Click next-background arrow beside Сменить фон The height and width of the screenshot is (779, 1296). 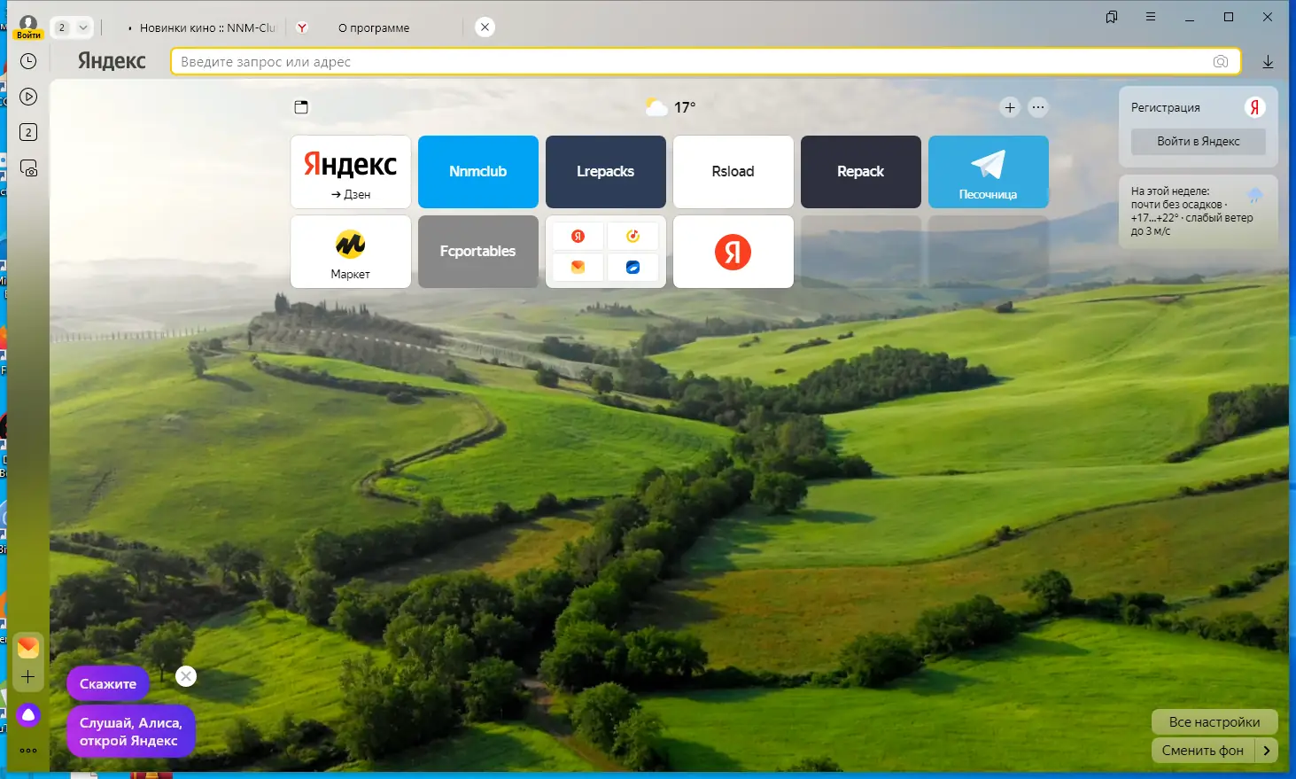click(1267, 751)
